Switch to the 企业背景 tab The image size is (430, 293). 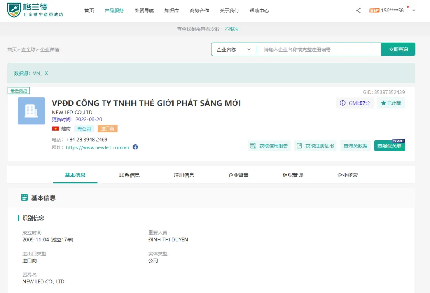pos(238,175)
